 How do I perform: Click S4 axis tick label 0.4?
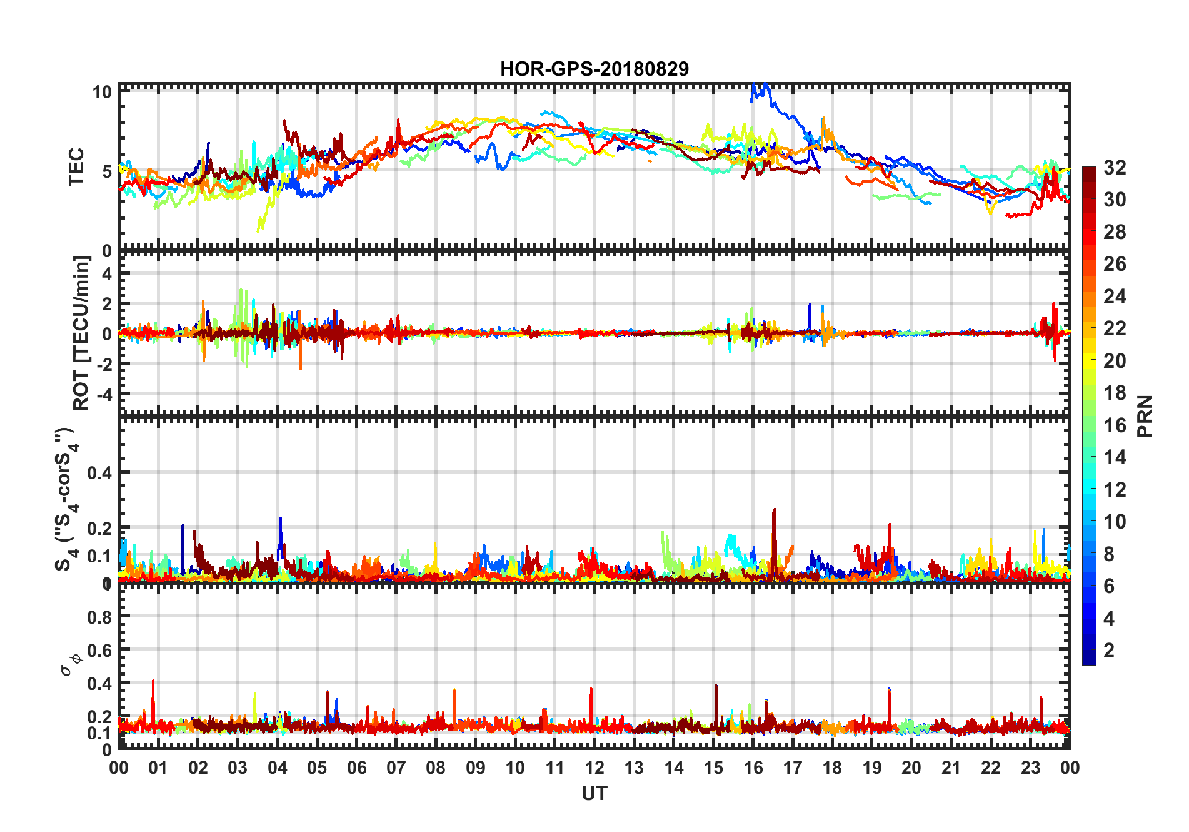[100, 473]
